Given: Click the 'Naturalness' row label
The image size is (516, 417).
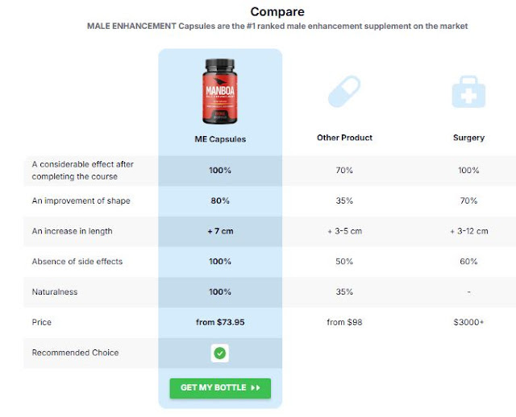Looking at the screenshot, I should pos(54,291).
